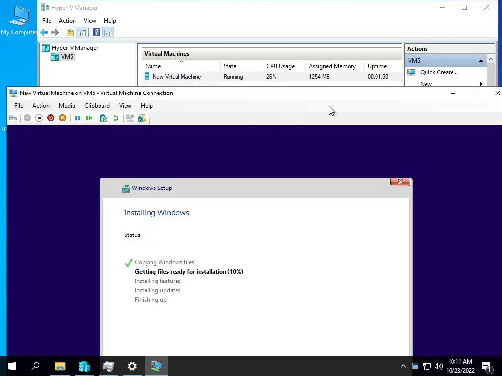Open the Media menu
The height and width of the screenshot is (376, 502).
(x=67, y=106)
